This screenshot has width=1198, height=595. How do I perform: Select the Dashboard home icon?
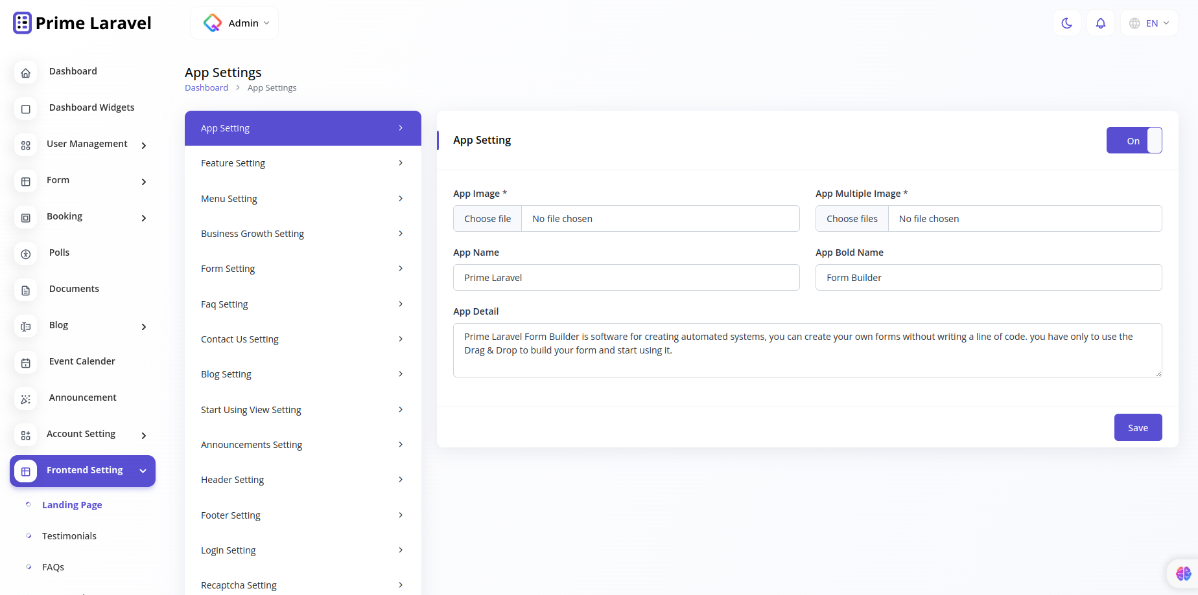(x=25, y=73)
